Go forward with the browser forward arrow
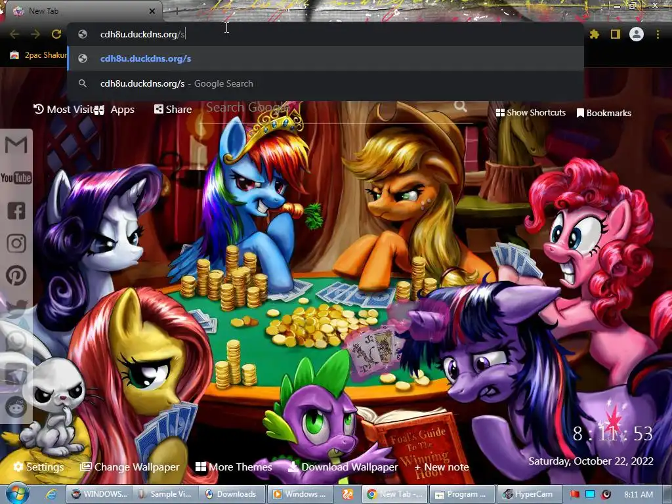This screenshot has height=504, width=672. click(x=35, y=34)
